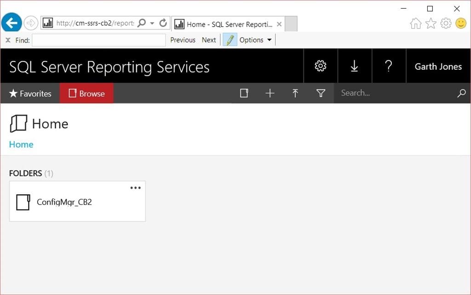471x295 pixels.
Task: Click the smiley feedback icon
Action: 461,23
